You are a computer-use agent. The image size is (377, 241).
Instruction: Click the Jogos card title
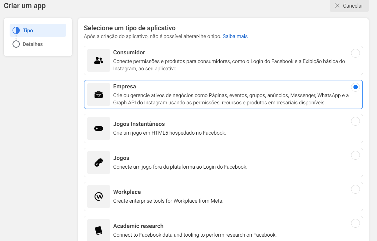pos(121,158)
